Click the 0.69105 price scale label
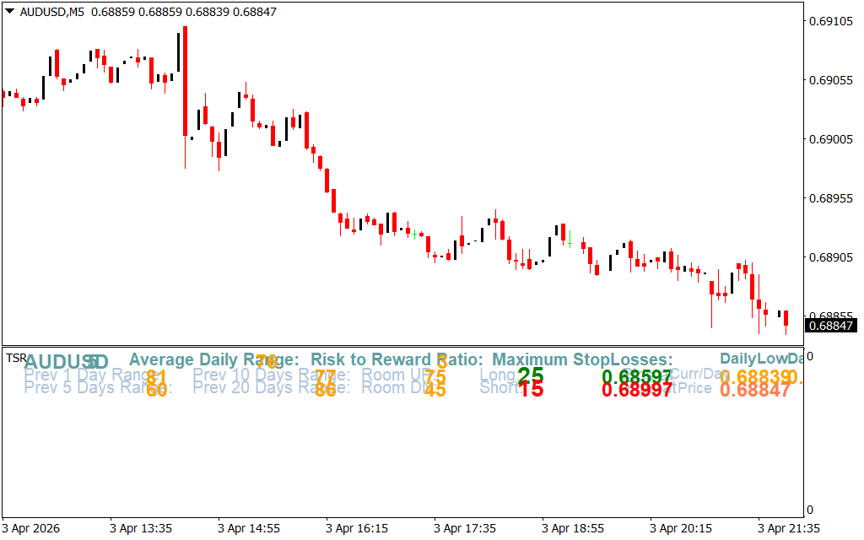 point(830,21)
